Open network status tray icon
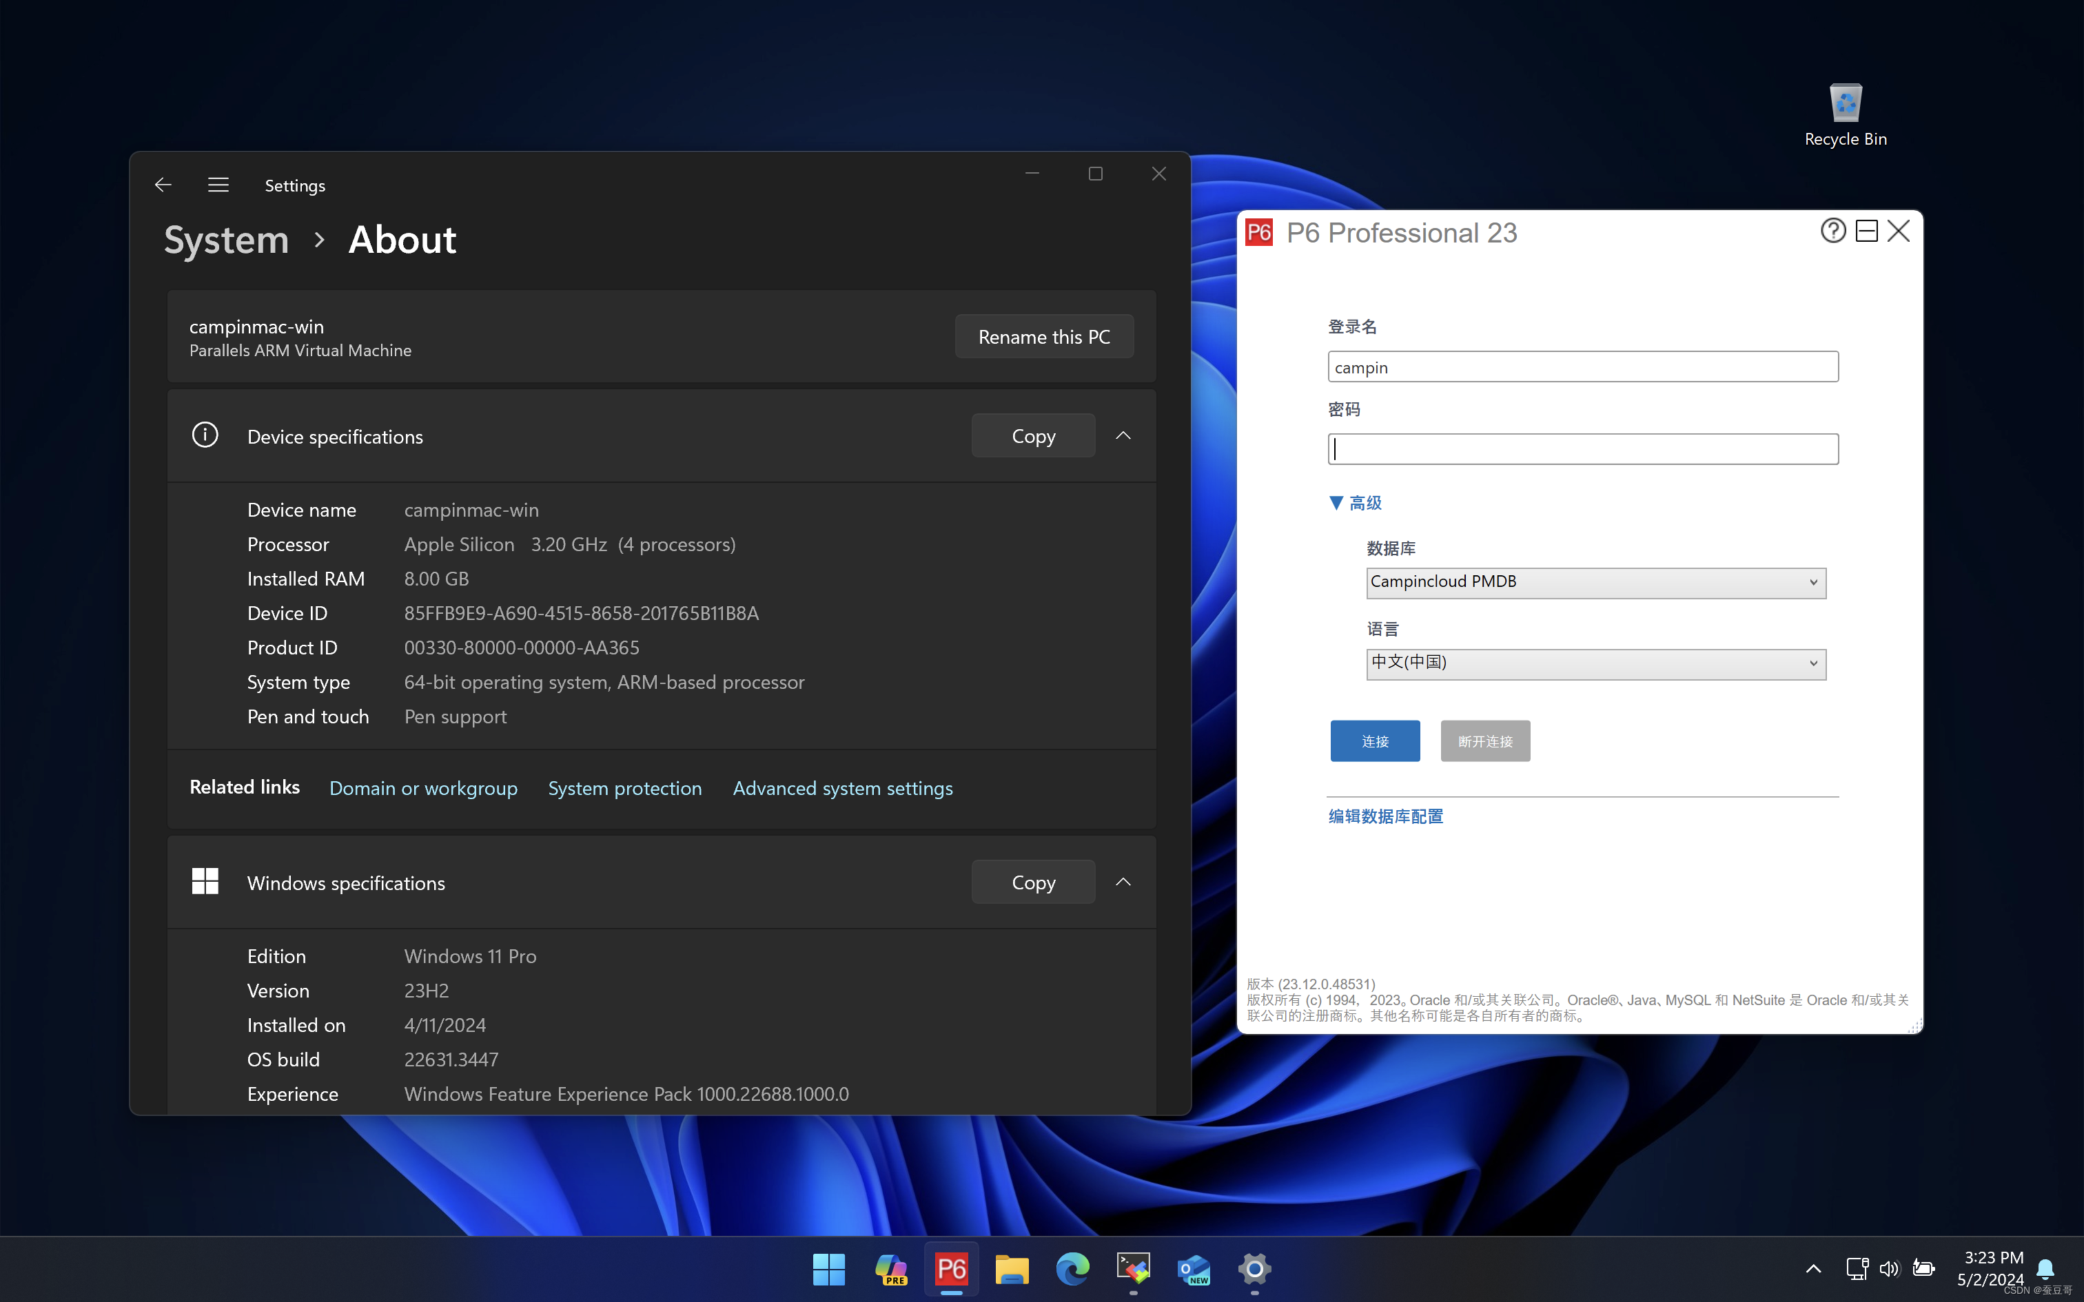 (x=1857, y=1268)
